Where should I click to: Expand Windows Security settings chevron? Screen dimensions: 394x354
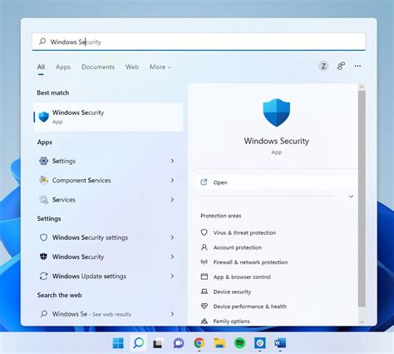pyautogui.click(x=172, y=237)
